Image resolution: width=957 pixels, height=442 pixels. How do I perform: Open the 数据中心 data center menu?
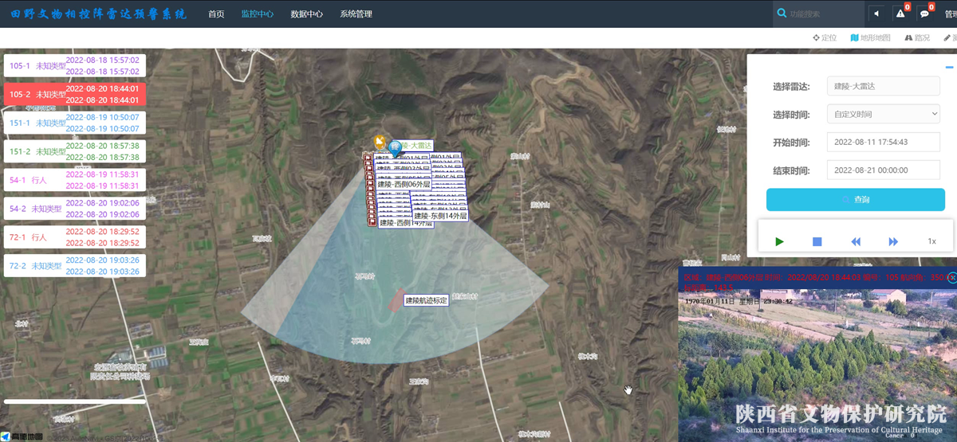(x=307, y=14)
